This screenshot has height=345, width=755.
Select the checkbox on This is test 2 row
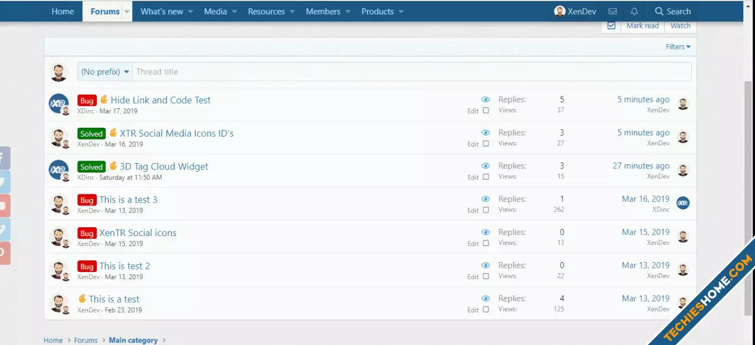tap(486, 276)
